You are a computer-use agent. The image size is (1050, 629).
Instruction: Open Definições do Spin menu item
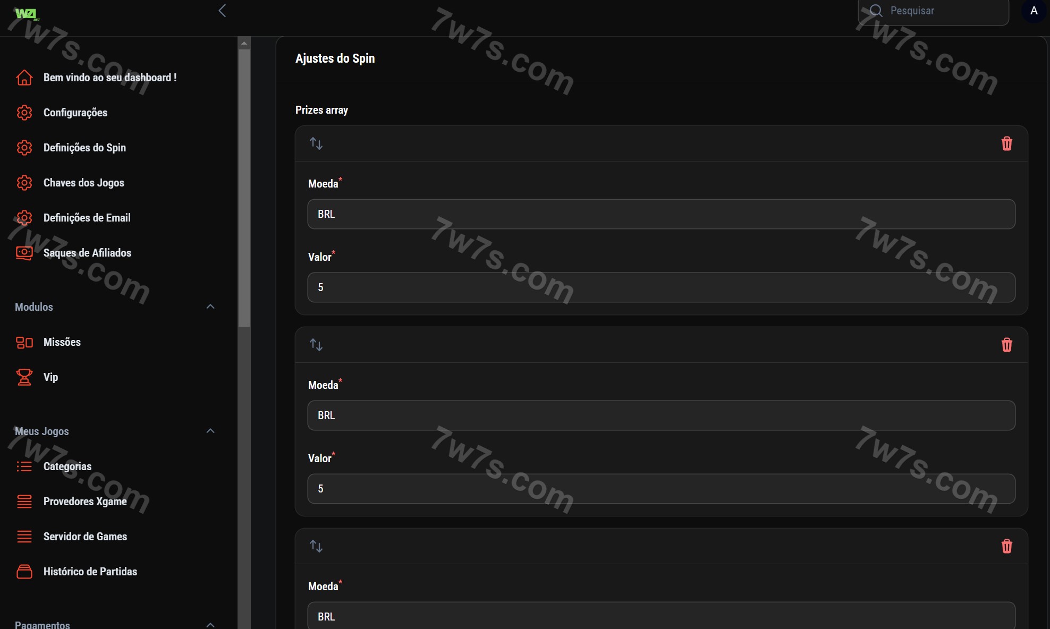84,148
